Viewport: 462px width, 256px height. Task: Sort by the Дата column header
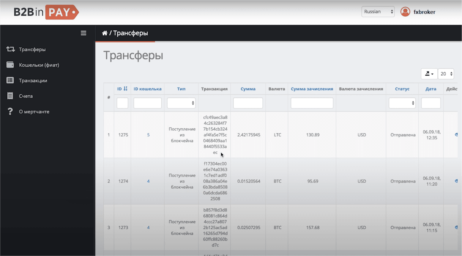click(431, 89)
